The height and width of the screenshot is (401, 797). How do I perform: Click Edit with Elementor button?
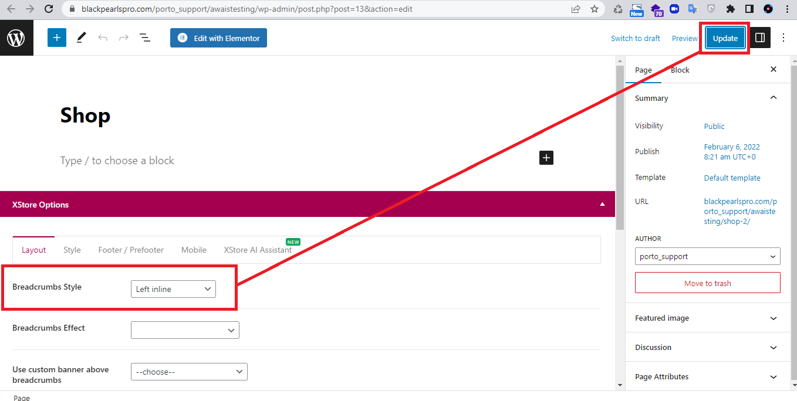[218, 38]
